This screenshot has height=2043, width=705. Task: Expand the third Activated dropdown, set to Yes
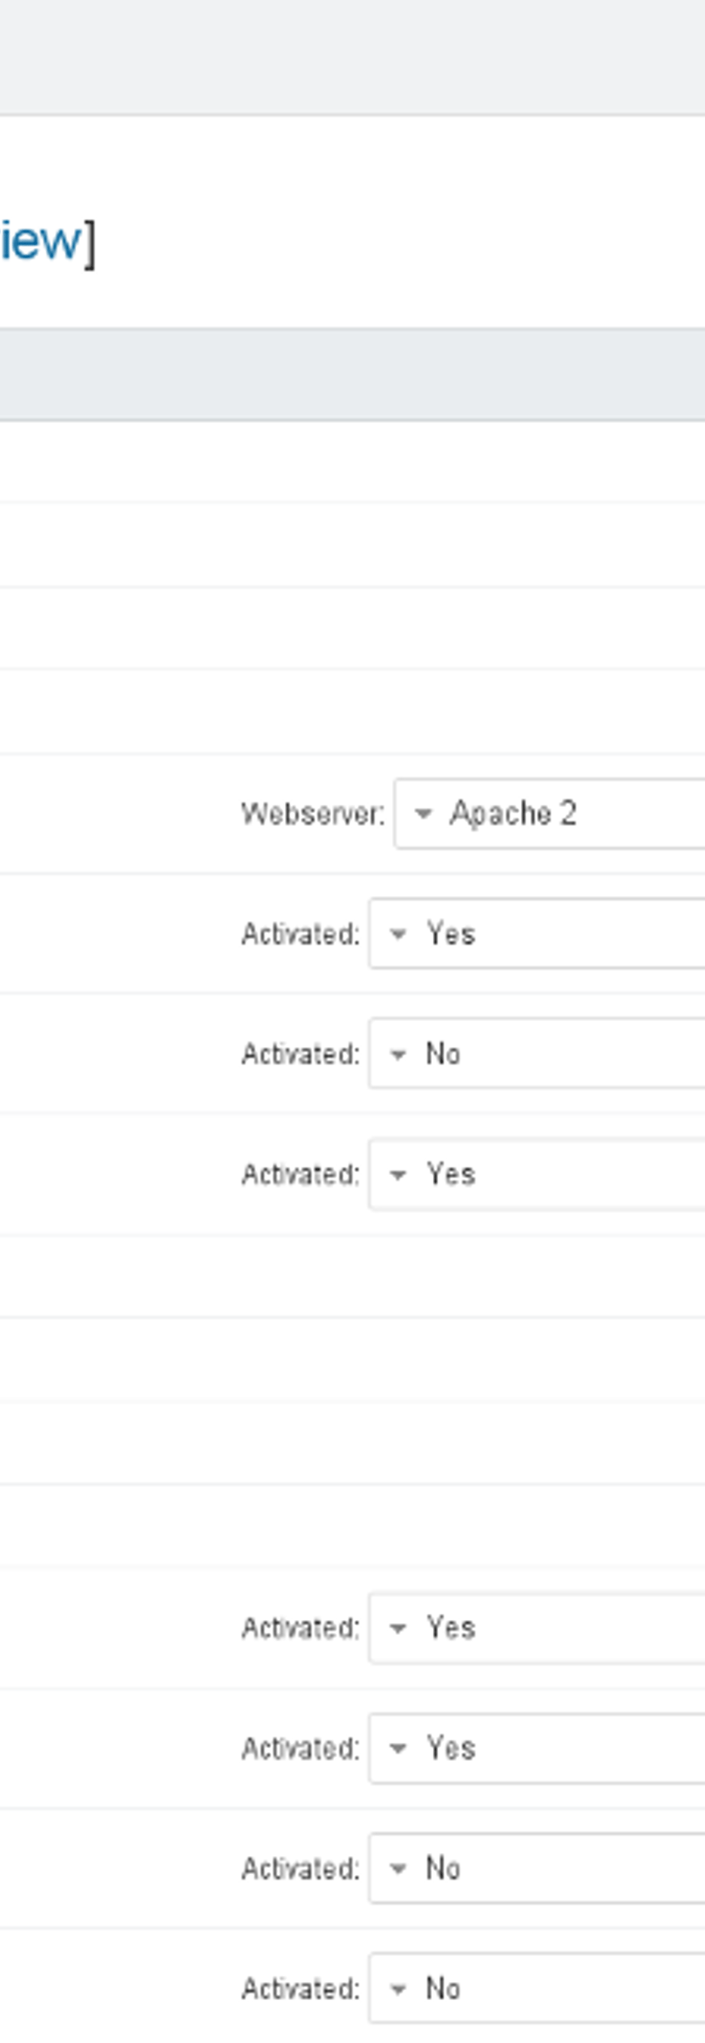coord(536,1173)
